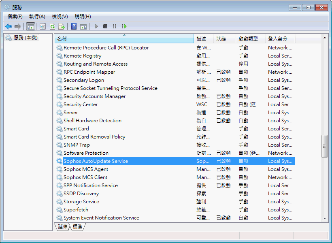Sort by the 登入身分 column header

point(280,39)
